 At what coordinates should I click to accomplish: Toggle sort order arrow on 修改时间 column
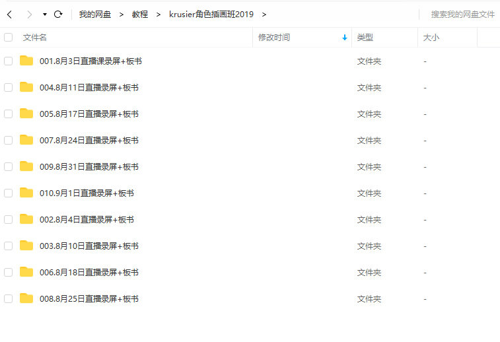344,38
